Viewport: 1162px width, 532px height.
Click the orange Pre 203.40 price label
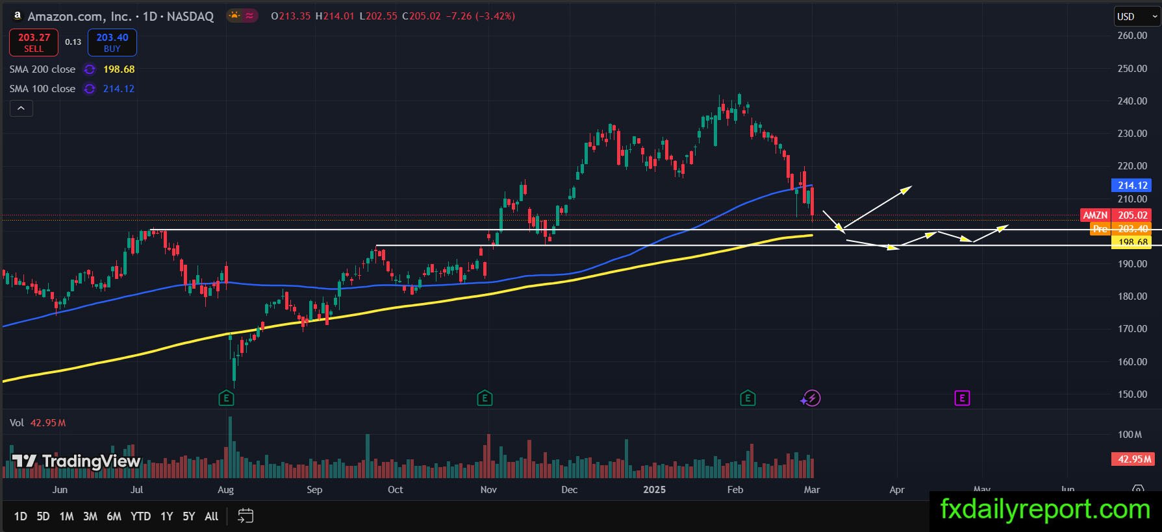coord(1119,228)
